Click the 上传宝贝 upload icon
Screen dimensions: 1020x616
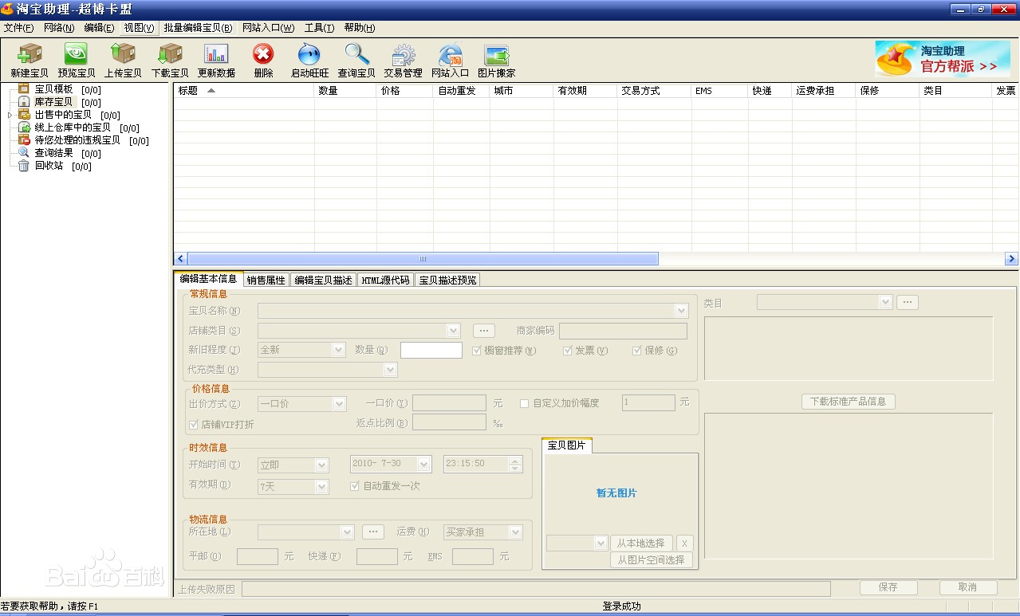point(123,55)
